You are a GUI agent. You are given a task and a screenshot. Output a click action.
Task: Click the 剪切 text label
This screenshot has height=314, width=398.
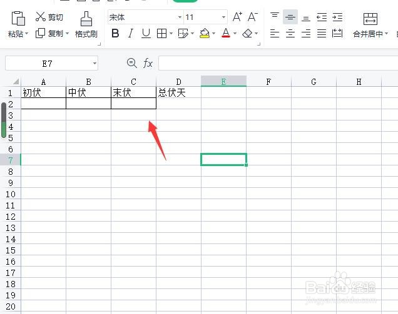56,17
